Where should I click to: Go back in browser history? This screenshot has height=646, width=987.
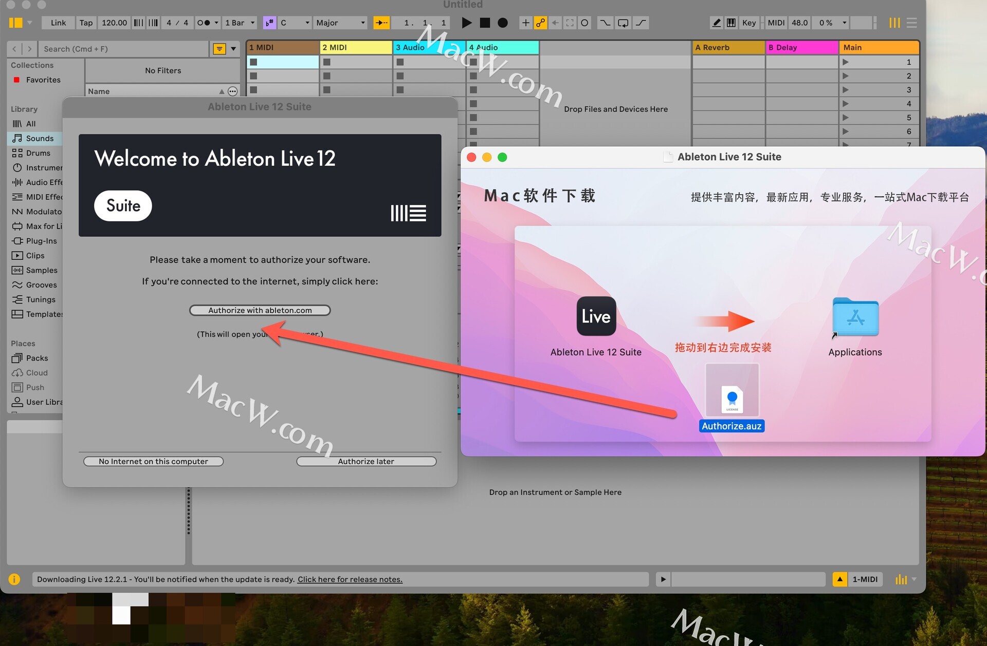tap(14, 49)
